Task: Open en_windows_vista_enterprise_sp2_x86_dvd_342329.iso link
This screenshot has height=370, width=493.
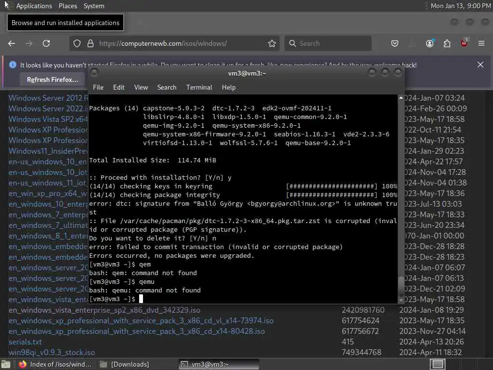Action: click(x=104, y=310)
